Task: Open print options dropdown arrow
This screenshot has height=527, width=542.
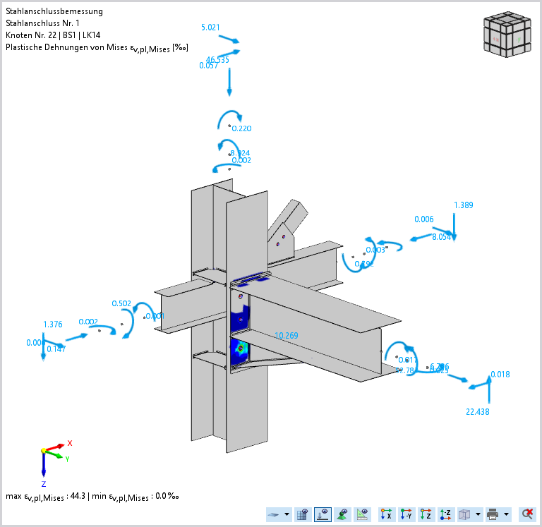Action: (507, 514)
